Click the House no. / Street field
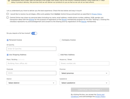Image resolution: width=130 pixels, height=99 pixels. point(84,63)
